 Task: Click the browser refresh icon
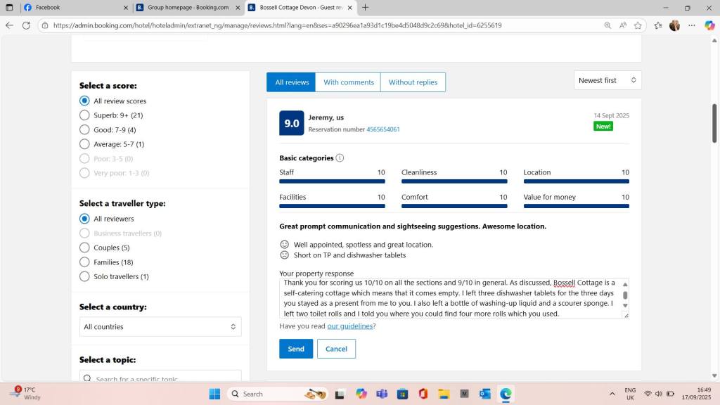tap(26, 25)
